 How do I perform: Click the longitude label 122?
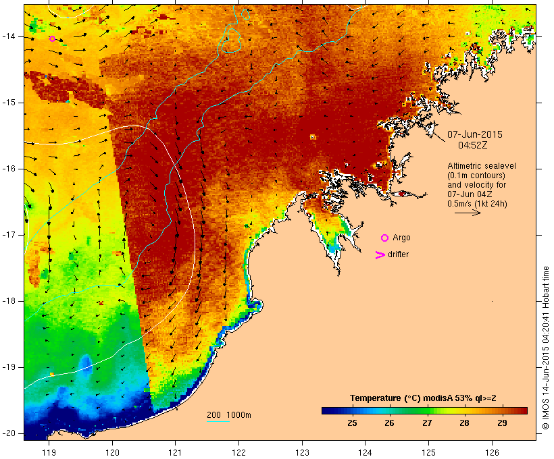[239, 453]
